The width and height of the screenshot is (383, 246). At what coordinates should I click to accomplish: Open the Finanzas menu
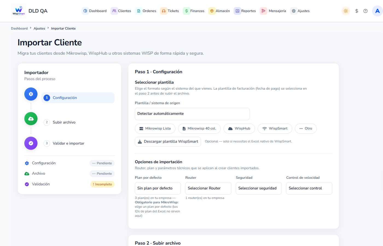pos(194,11)
